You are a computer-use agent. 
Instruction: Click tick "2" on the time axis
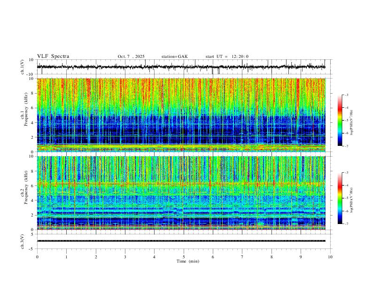pos(96,257)
